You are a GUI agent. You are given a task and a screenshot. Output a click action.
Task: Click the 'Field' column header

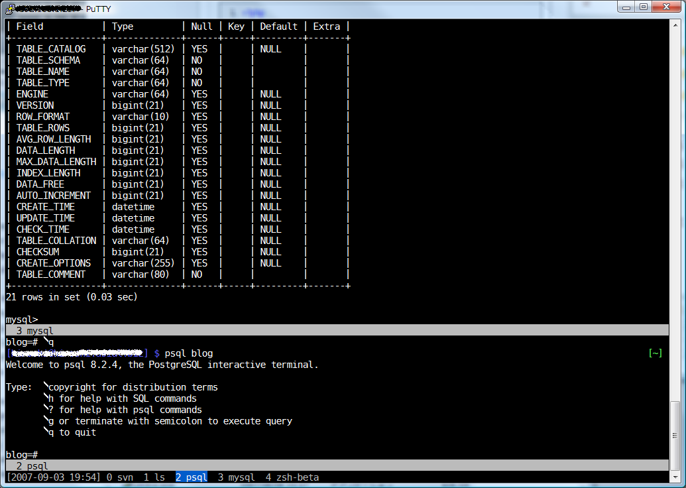[30, 27]
